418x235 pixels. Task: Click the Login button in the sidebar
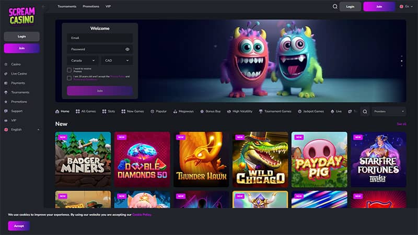point(22,37)
